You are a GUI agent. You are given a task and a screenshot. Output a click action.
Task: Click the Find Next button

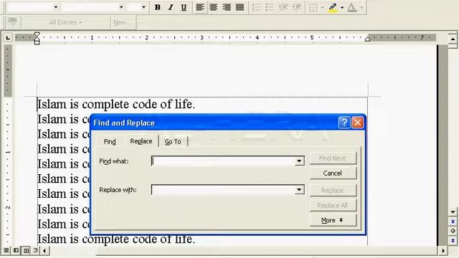(333, 158)
